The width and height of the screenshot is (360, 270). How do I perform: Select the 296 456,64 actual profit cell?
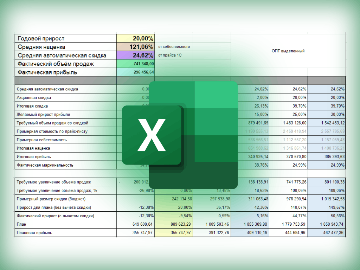point(135,72)
